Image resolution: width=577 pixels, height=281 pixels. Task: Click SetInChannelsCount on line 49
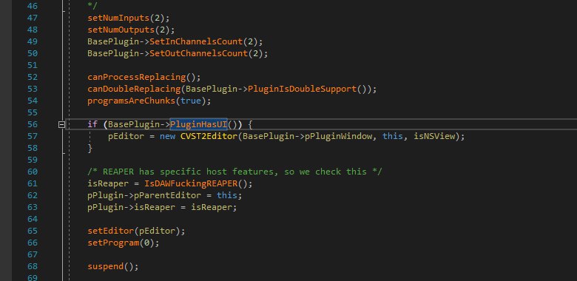tap(196, 41)
